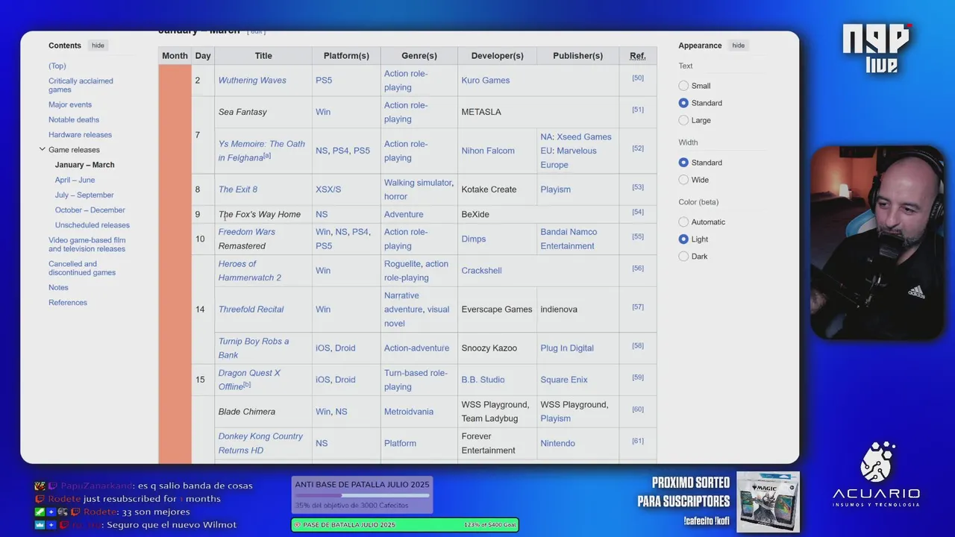This screenshot has height=537, width=955.
Task: Click the Blade Chimera title text
Action: [247, 412]
